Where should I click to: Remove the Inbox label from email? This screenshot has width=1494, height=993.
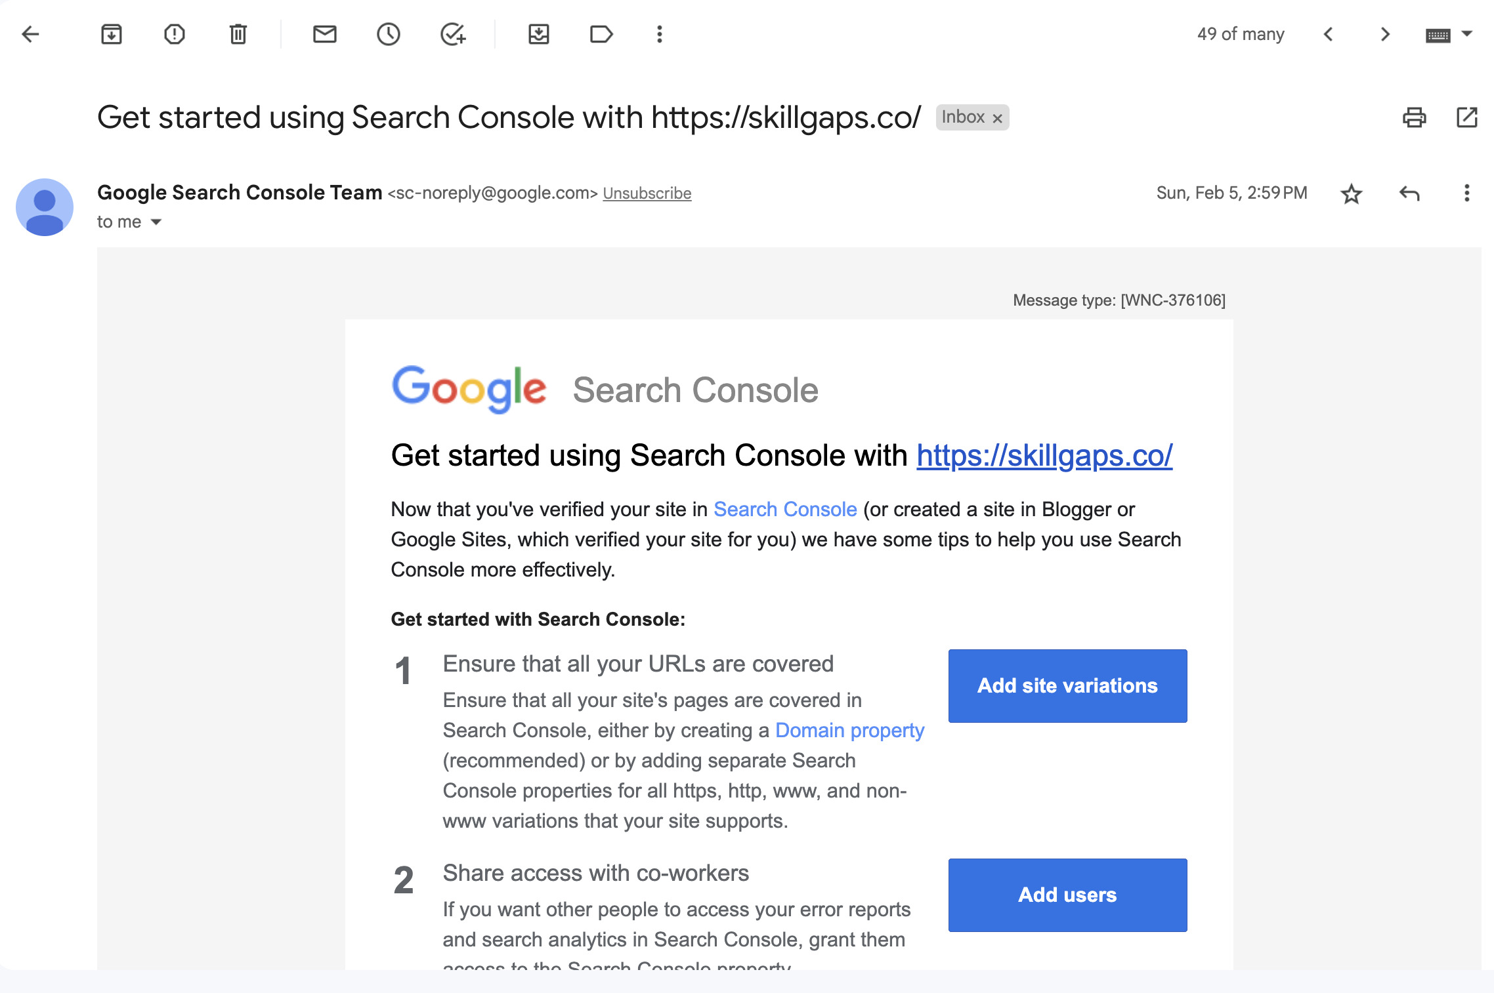coord(998,119)
